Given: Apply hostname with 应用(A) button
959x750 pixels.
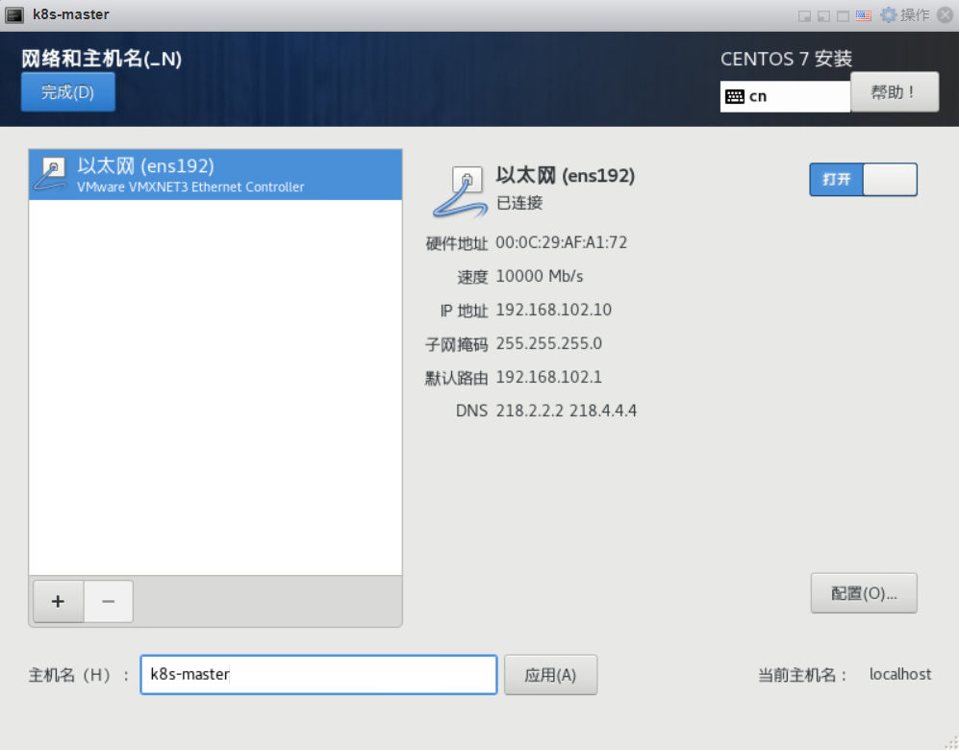Looking at the screenshot, I should pos(550,675).
